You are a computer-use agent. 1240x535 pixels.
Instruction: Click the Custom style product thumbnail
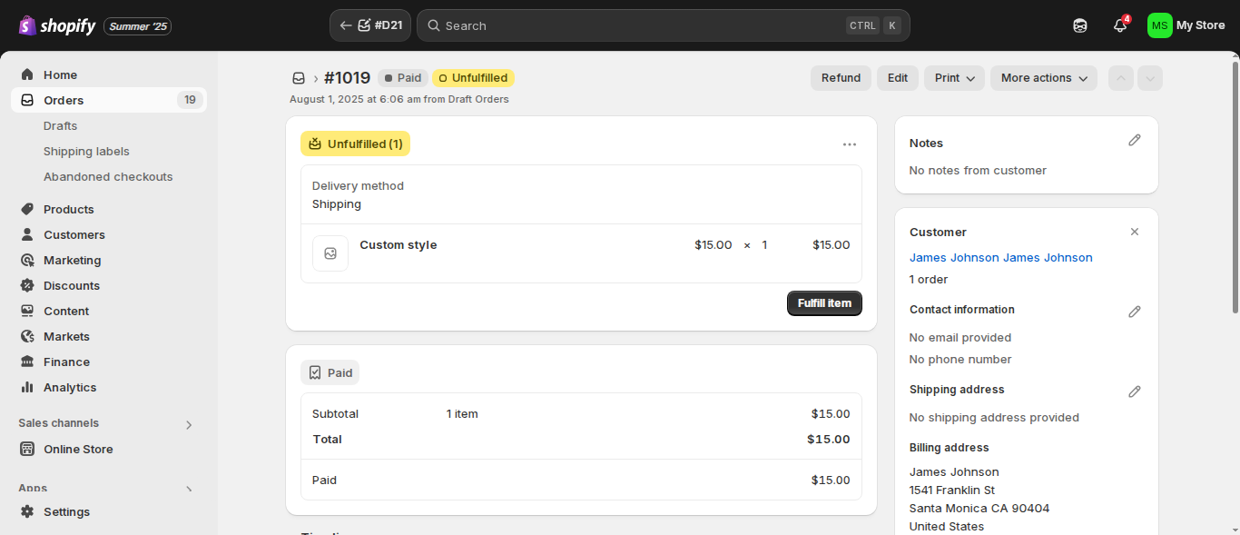pos(330,253)
